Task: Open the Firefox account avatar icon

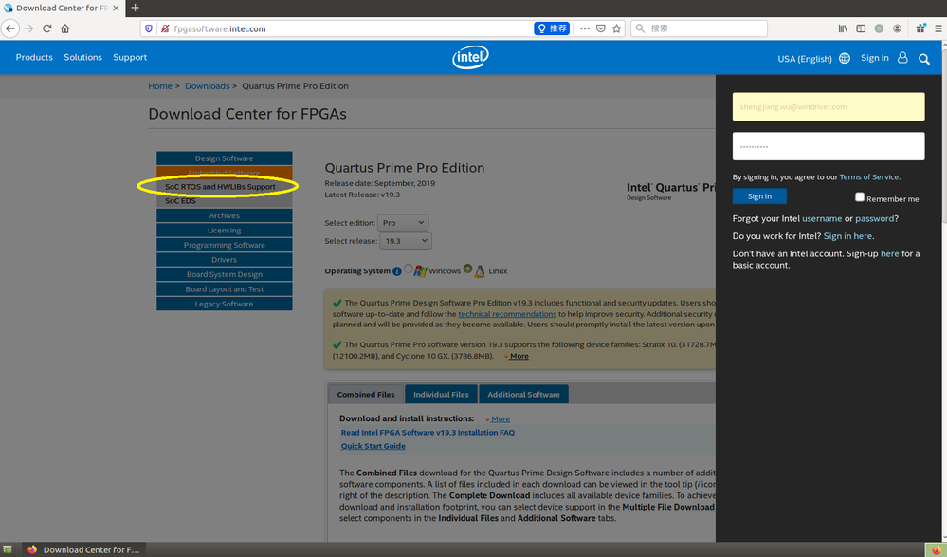Action: coord(898,28)
